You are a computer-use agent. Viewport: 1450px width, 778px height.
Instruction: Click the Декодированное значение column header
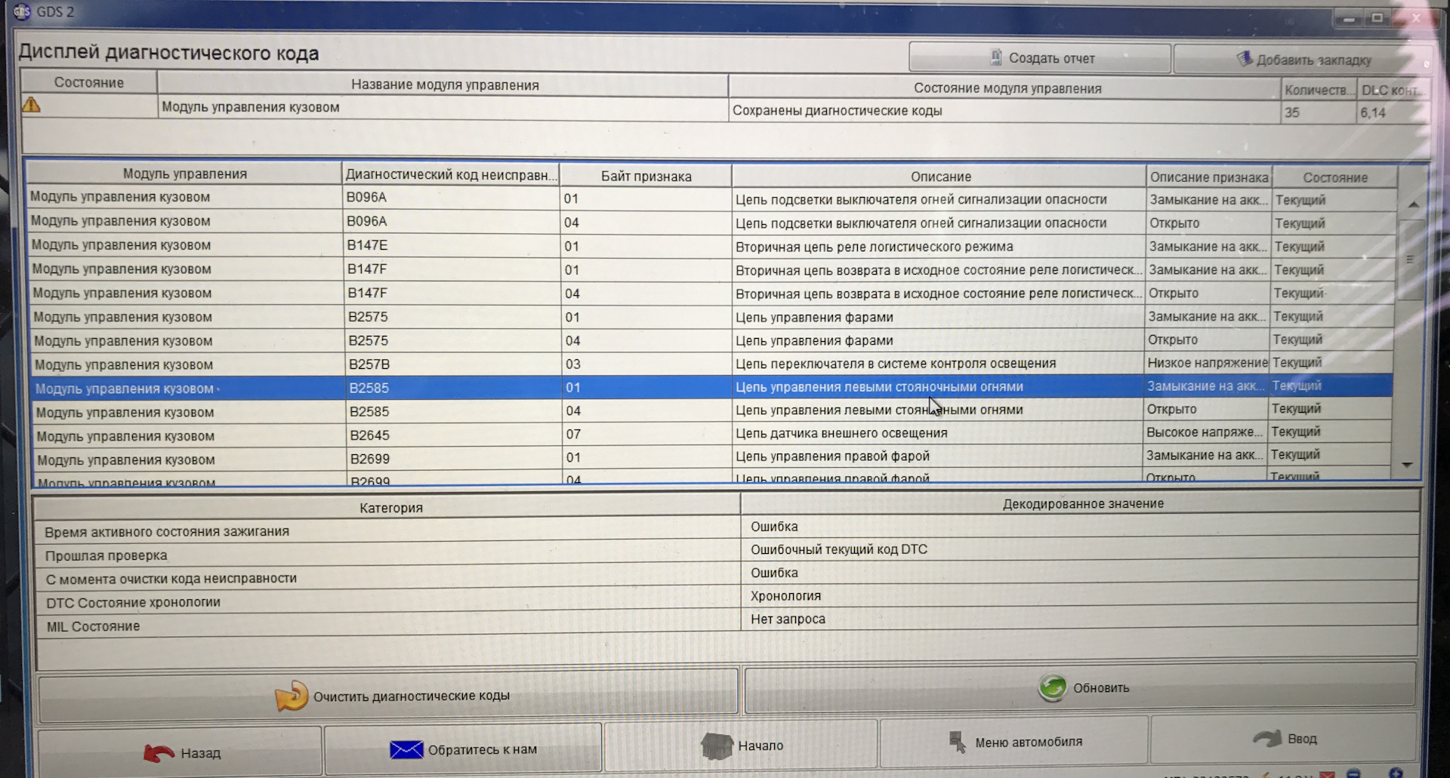point(1082,503)
